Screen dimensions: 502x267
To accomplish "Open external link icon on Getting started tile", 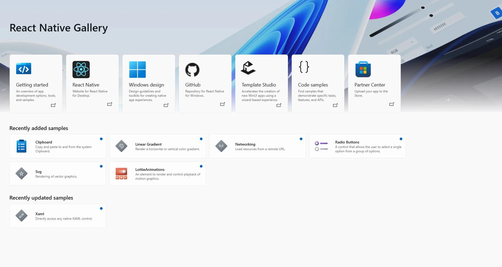I will point(53,105).
